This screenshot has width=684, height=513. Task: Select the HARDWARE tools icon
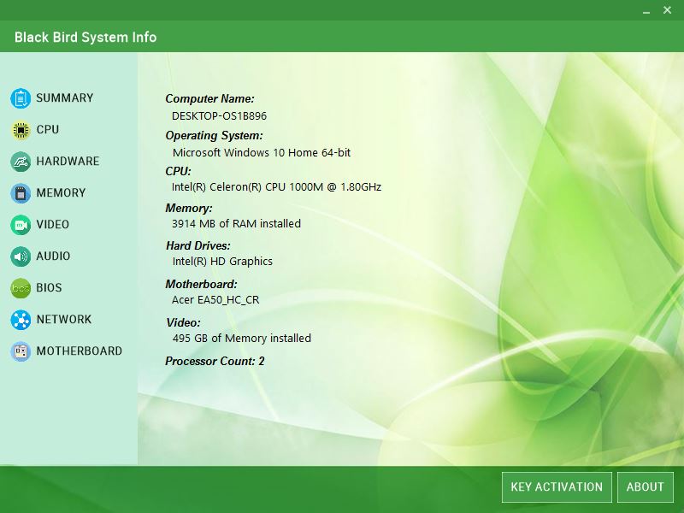pos(19,162)
